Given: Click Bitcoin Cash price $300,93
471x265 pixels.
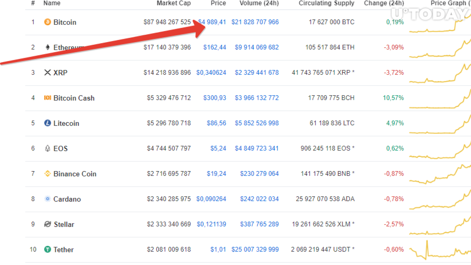Looking at the screenshot, I should (x=215, y=98).
